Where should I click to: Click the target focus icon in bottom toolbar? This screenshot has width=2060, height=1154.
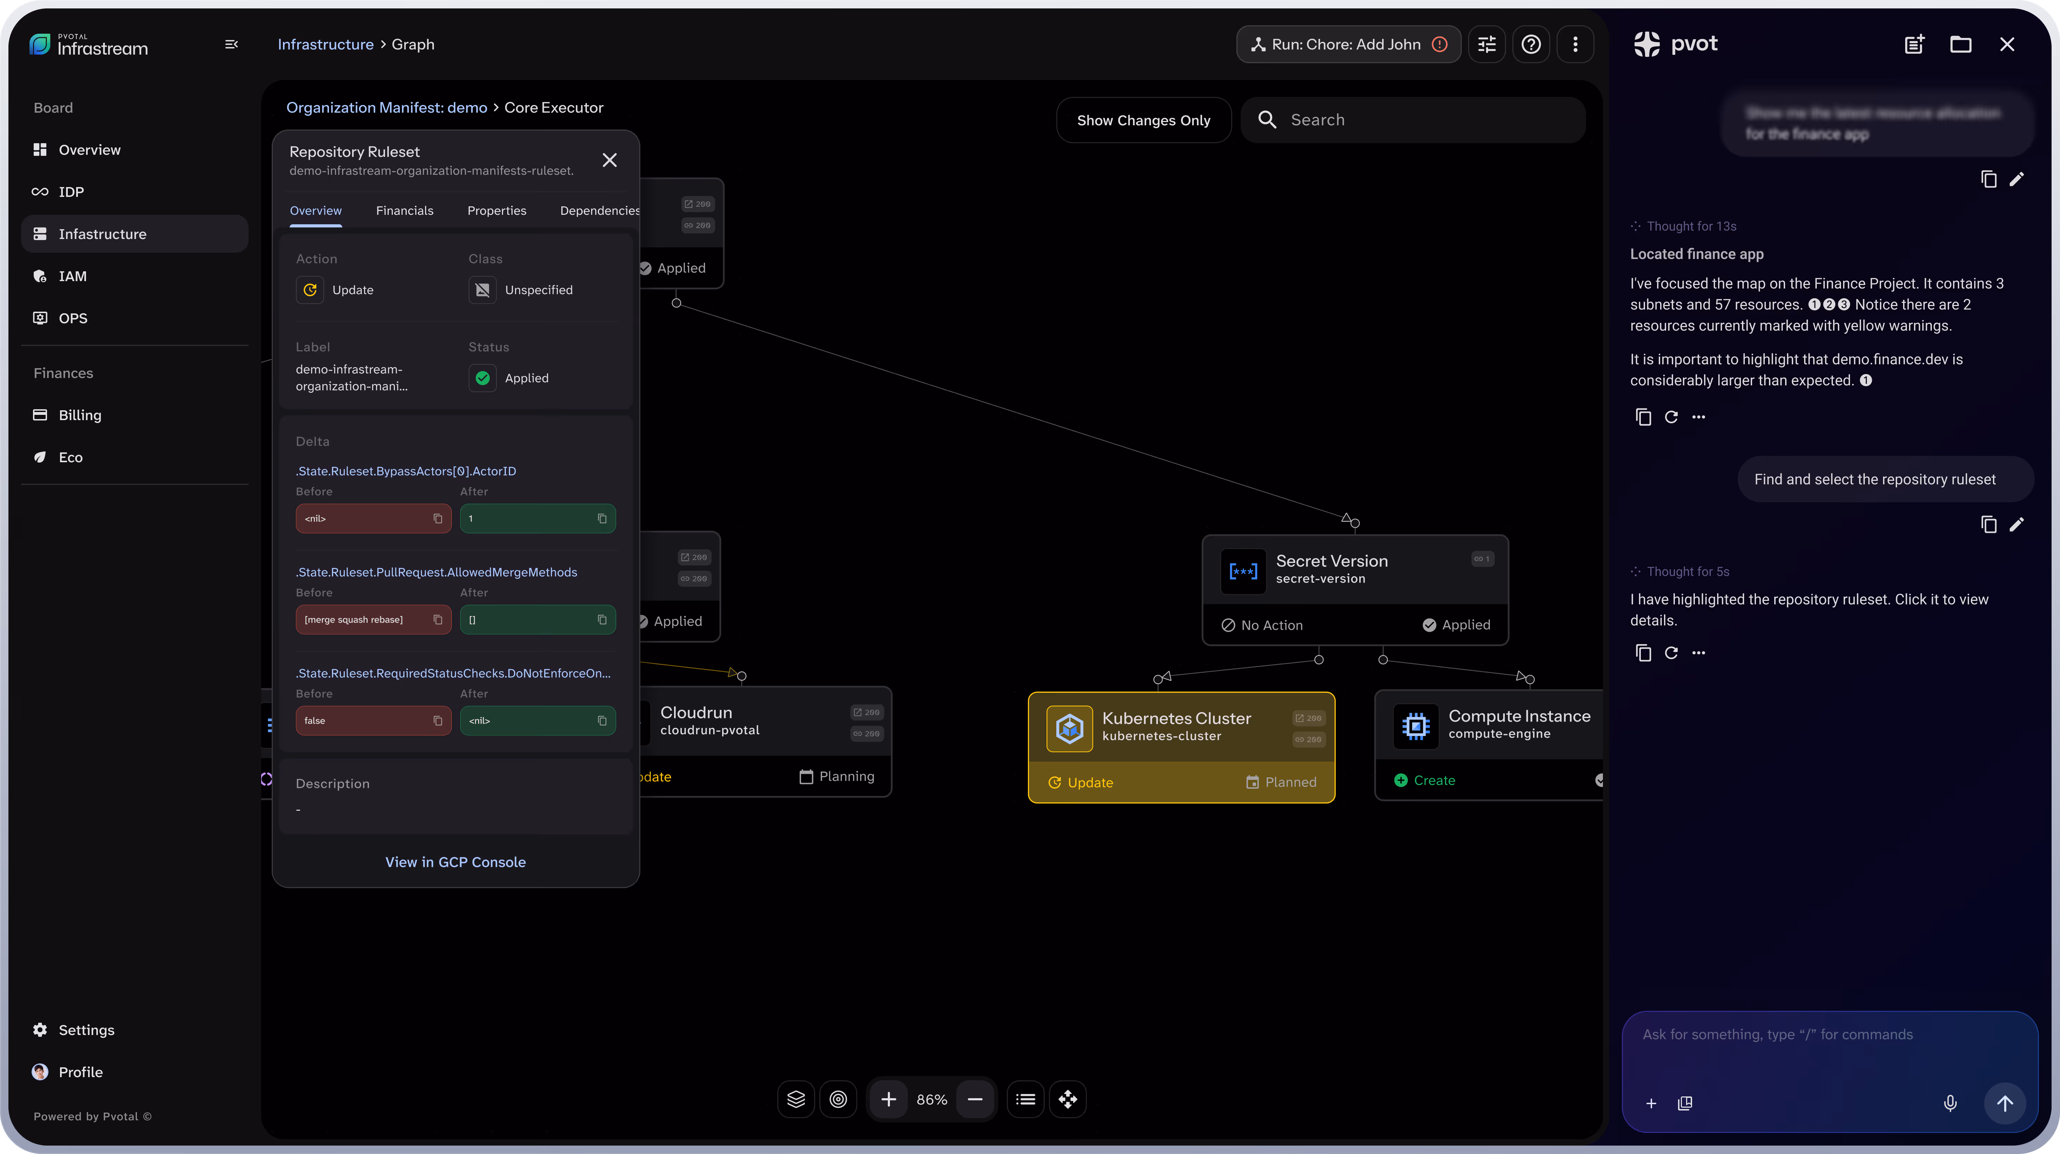(x=838, y=1100)
